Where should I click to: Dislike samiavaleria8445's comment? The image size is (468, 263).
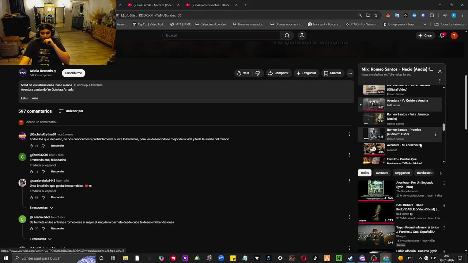click(x=43, y=198)
